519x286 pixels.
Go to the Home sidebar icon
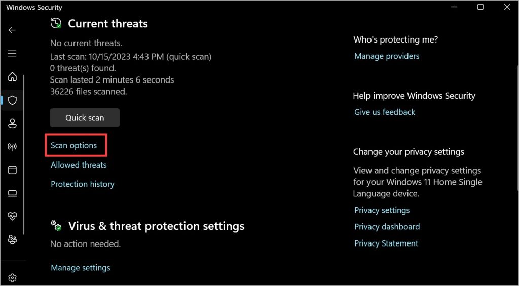pos(12,77)
